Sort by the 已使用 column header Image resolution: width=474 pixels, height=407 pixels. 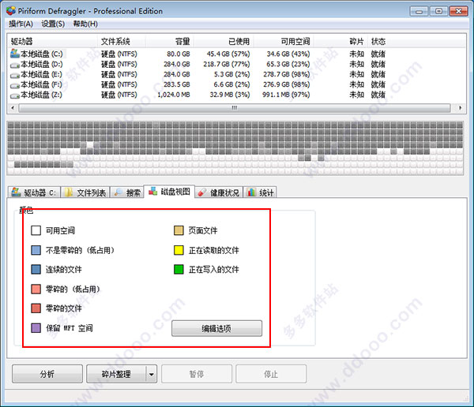[x=224, y=41]
